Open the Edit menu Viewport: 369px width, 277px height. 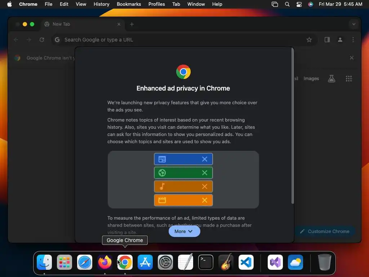[64, 4]
